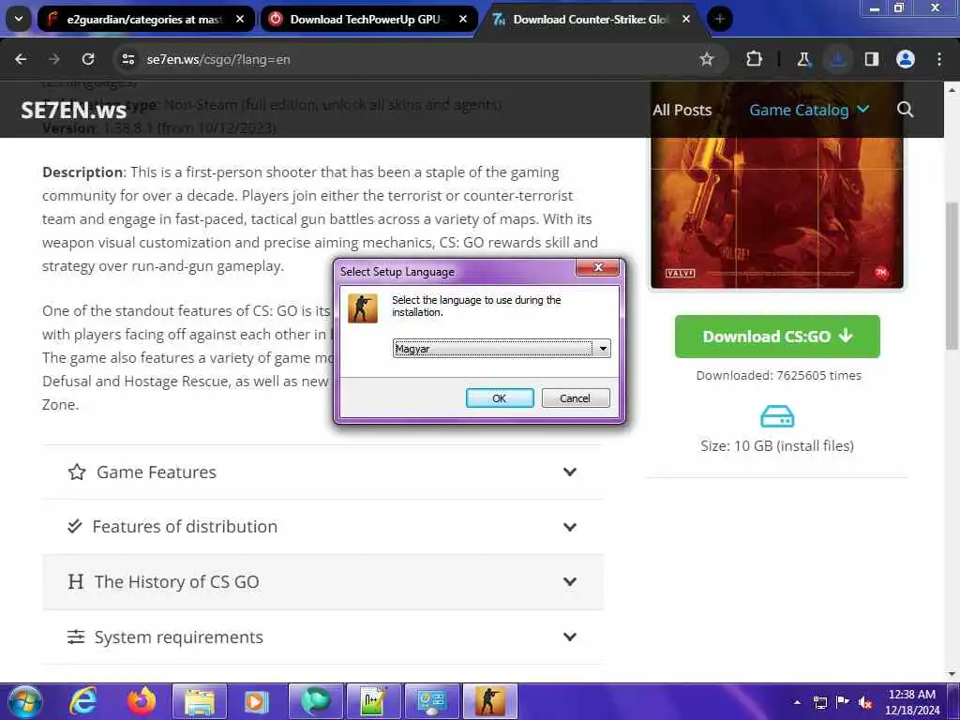Click the network tray icon
The height and width of the screenshot is (720, 960).
pos(819,702)
